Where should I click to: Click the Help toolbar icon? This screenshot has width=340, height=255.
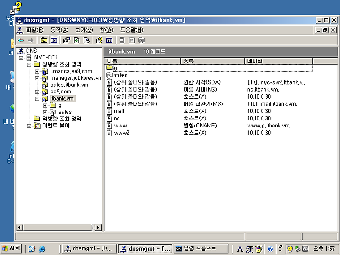tap(99, 40)
